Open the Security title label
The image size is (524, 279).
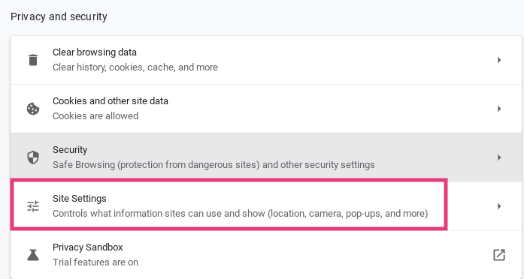tap(70, 150)
